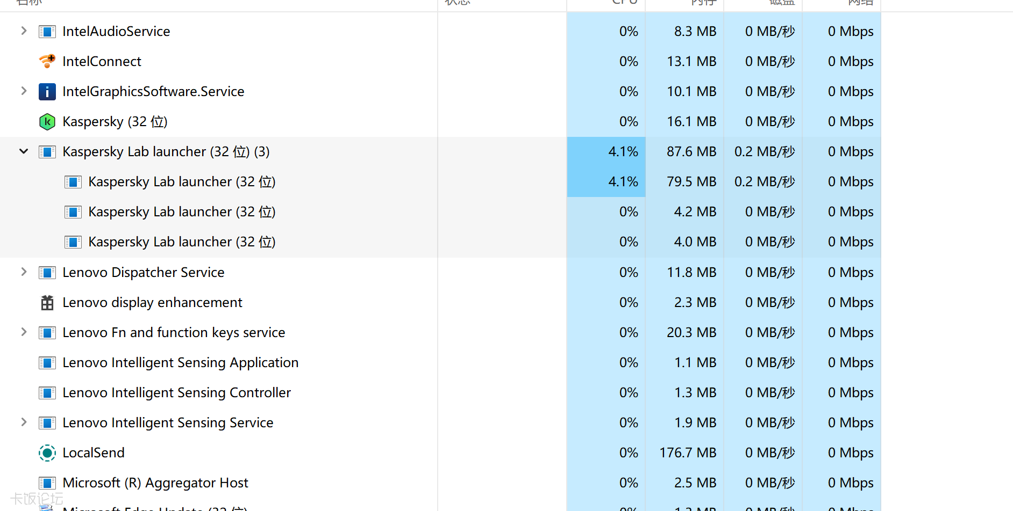
Task: Click the 176.7 MB memory value
Action: [x=688, y=453]
